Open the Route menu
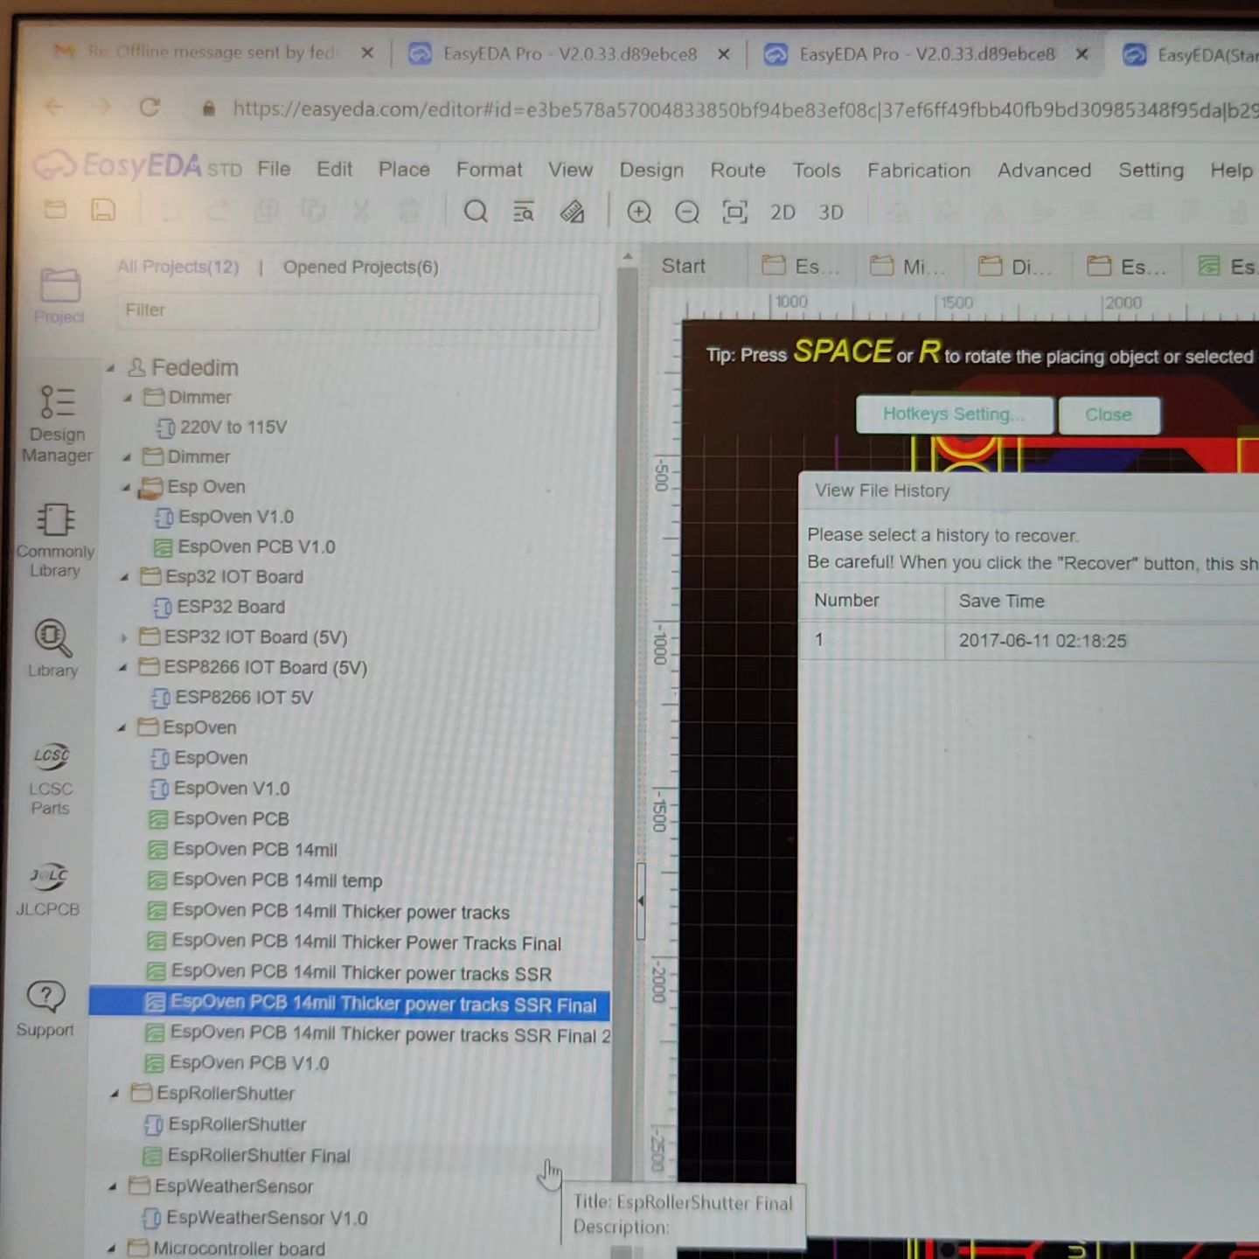 tap(738, 170)
